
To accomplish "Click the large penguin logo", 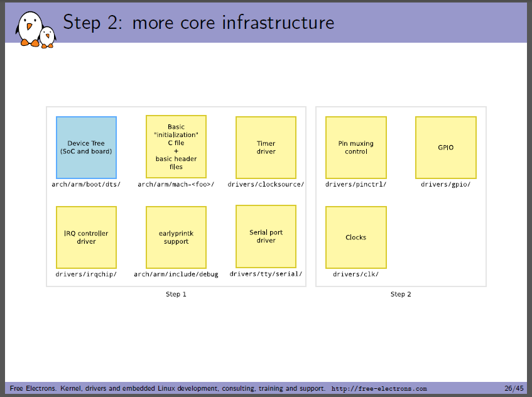I will pos(29,29).
